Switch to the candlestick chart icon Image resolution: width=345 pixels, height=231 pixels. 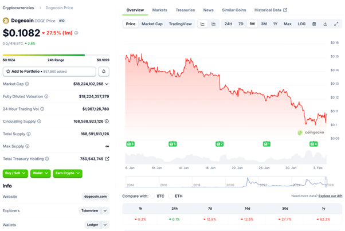[213, 24]
